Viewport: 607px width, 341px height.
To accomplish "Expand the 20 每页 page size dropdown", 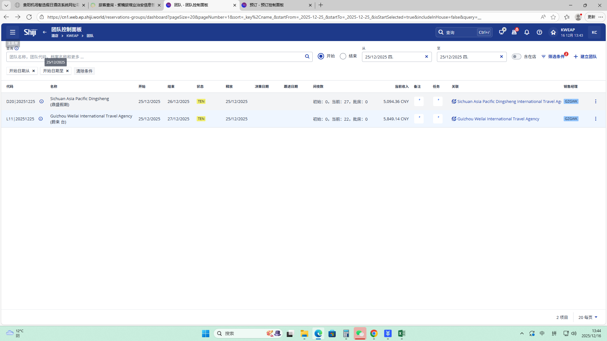I will [x=588, y=317].
